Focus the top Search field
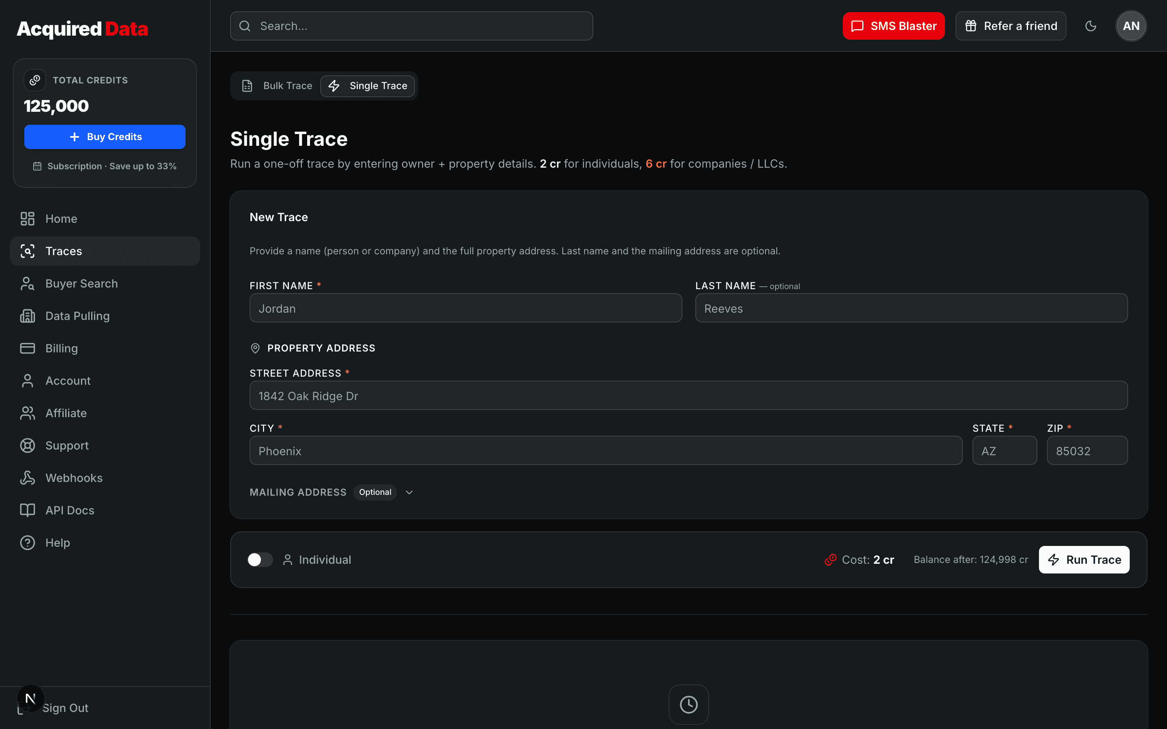 coord(411,26)
